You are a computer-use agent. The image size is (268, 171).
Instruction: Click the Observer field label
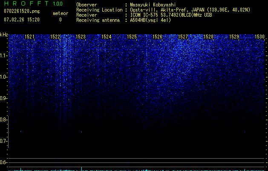pos(86,5)
